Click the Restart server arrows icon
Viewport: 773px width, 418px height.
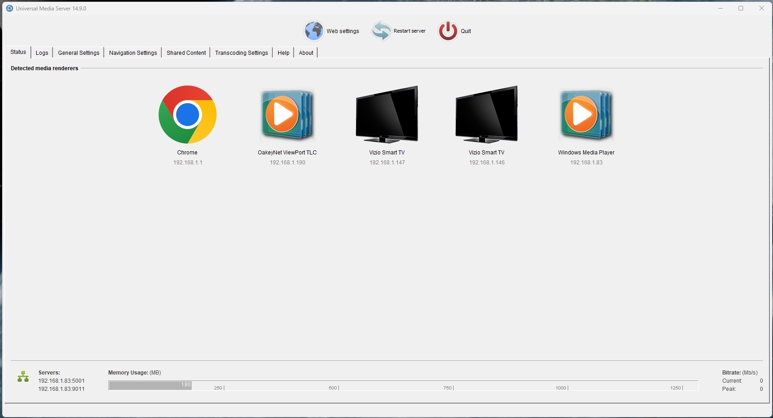pyautogui.click(x=381, y=31)
